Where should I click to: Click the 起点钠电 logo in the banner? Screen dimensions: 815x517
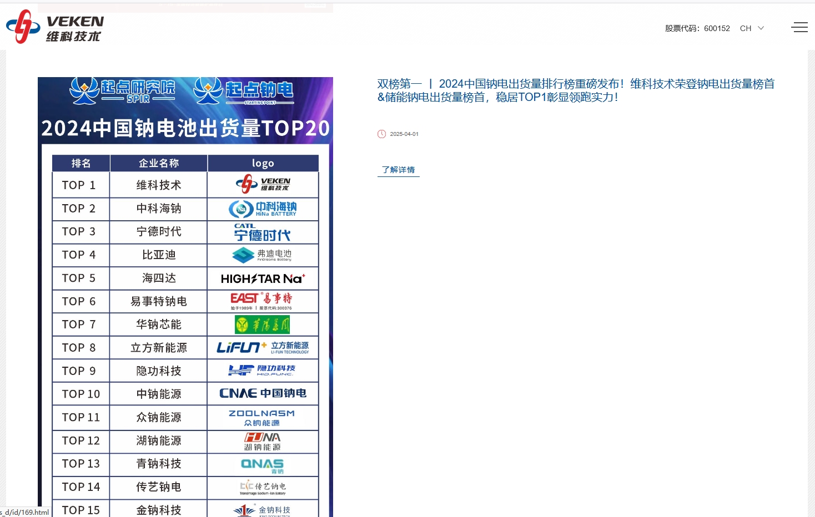pyautogui.click(x=243, y=91)
